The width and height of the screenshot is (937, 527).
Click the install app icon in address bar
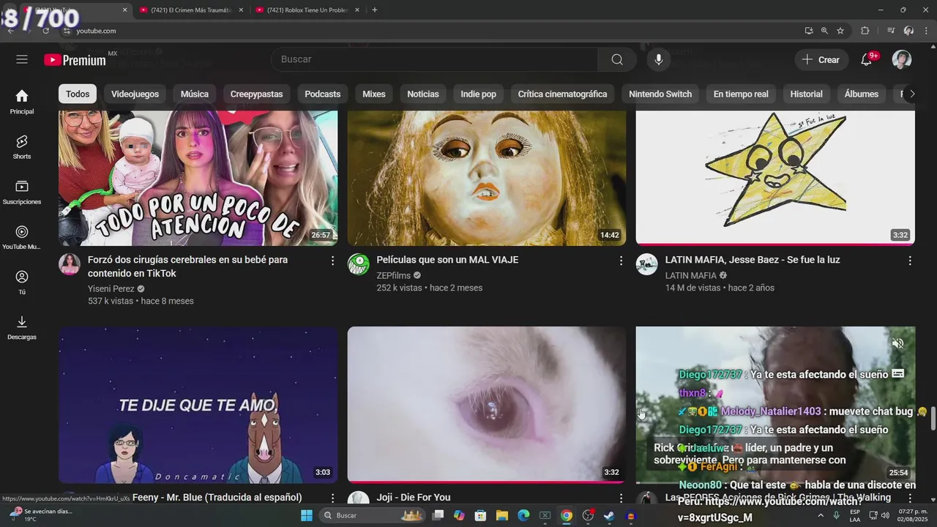[808, 31]
